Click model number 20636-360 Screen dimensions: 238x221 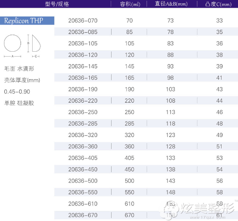(x=83, y=146)
